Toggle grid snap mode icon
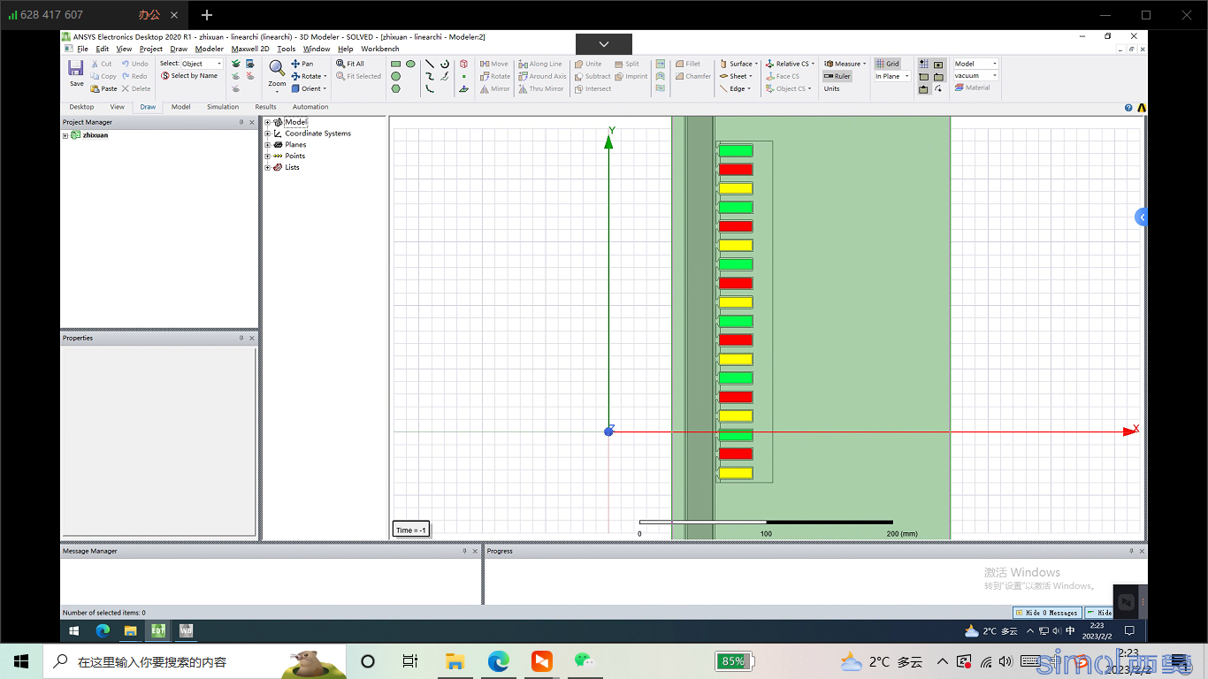 tap(924, 65)
